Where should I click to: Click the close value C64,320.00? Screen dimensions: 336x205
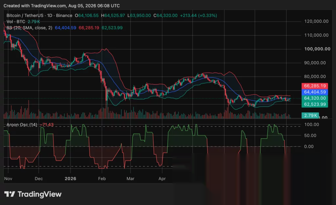click(x=165, y=15)
